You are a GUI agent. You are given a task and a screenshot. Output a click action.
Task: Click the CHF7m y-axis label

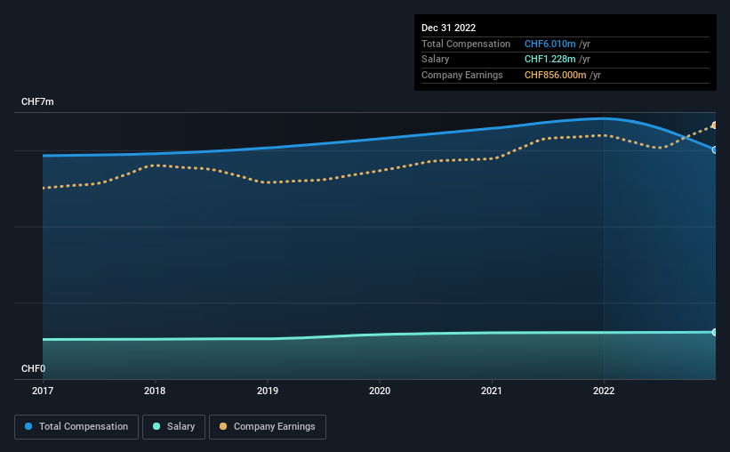click(x=37, y=101)
